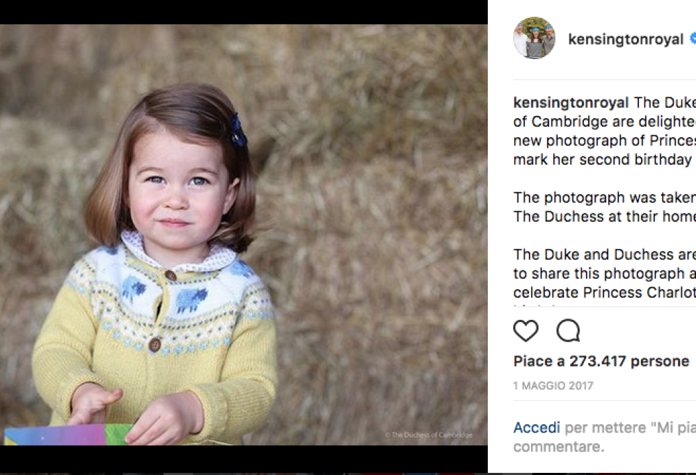Viewport: 696px width, 475px height.
Task: Click the heart Like icon
Action: (x=525, y=331)
